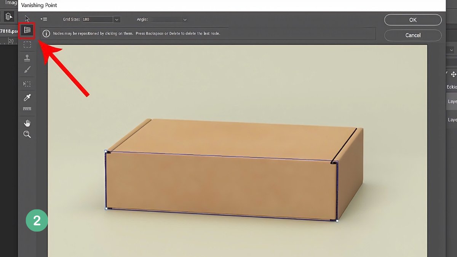457x257 pixels.
Task: Select the Measure ruler tool
Action: pos(27,109)
